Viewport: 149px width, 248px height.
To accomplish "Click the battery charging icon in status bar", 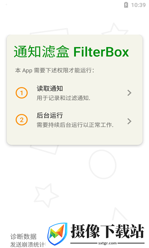I will pos(126,5).
